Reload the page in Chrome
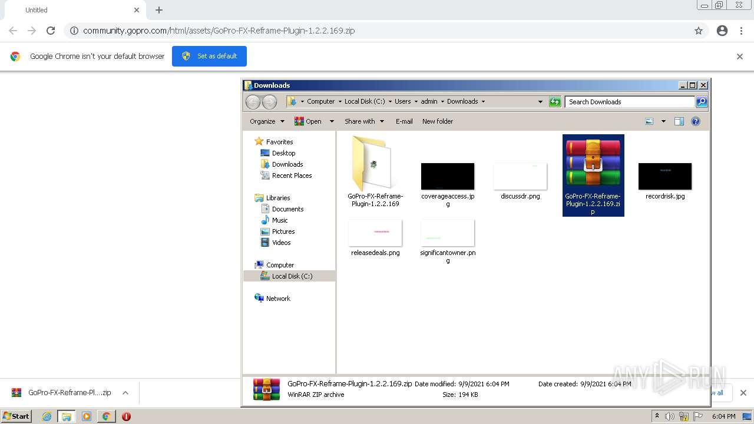This screenshot has height=424, width=754. coord(51,31)
